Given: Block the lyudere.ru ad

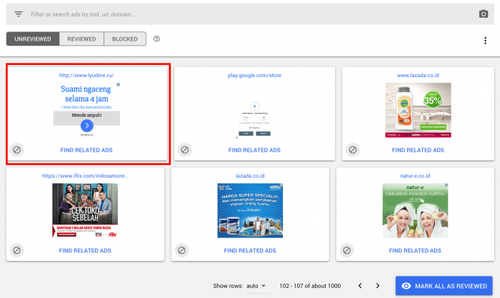Looking at the screenshot, I should tap(17, 150).
